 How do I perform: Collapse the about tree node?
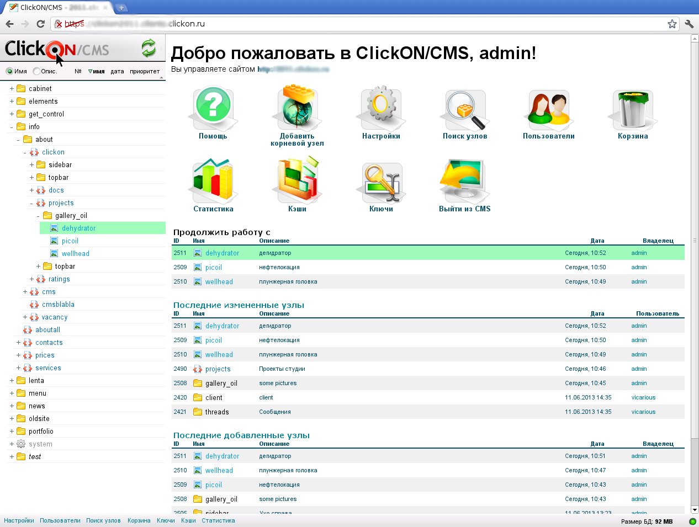[x=18, y=140]
